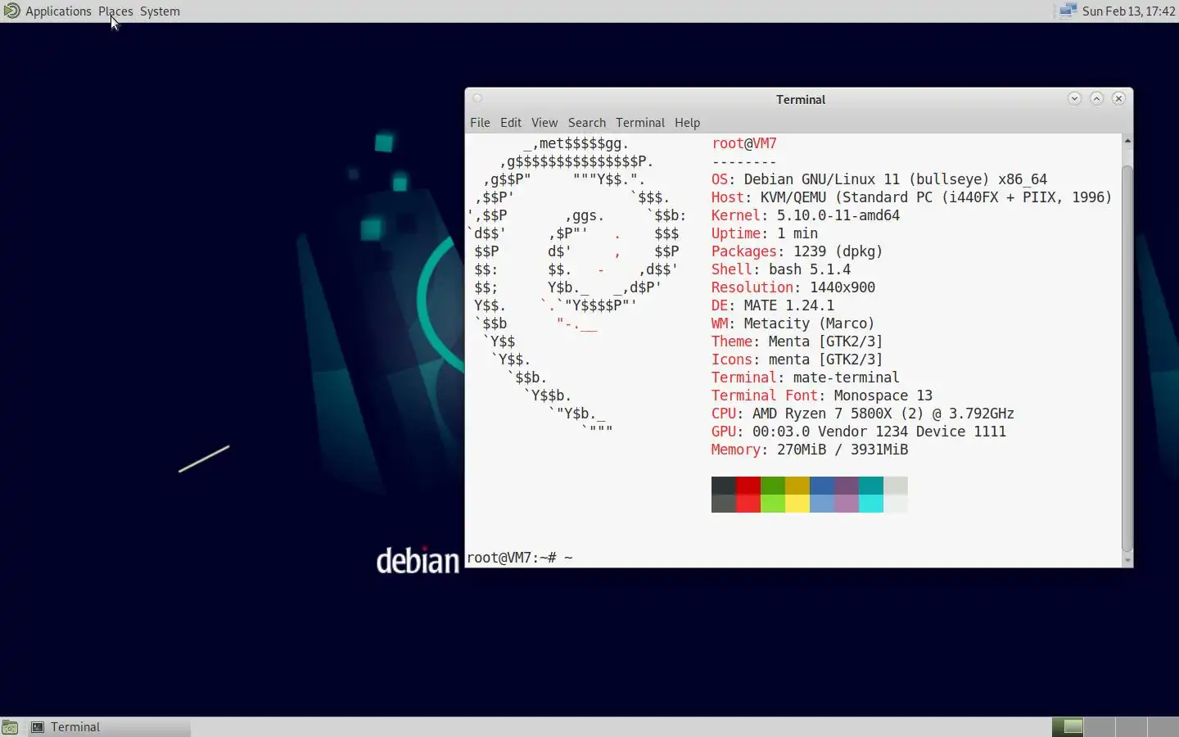Click the terminal vertical scrollbar thumb

[x=1127, y=358]
